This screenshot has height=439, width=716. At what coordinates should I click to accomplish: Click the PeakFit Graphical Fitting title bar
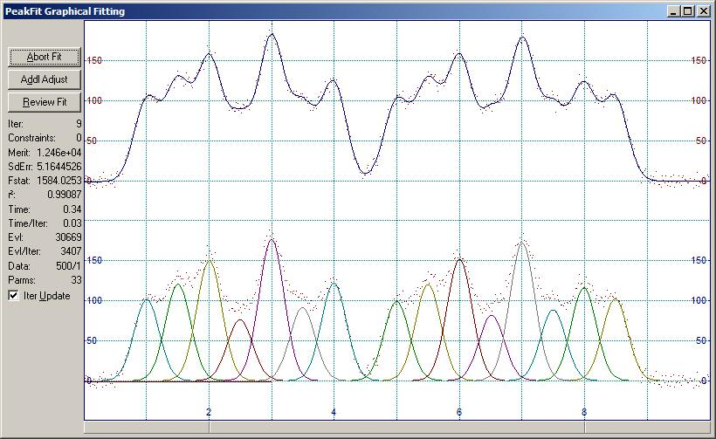pos(262,11)
